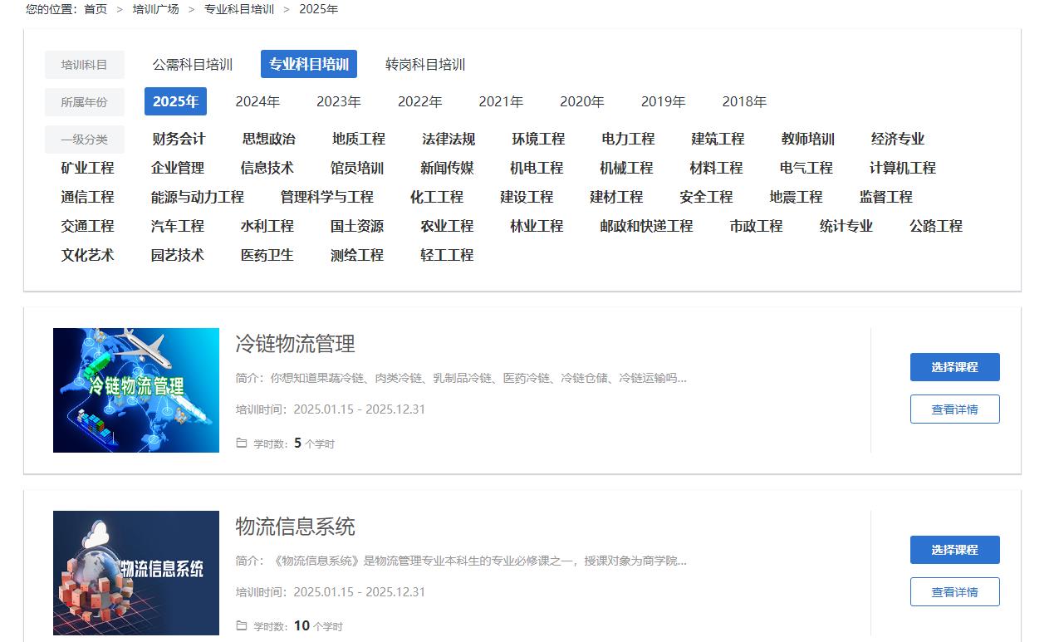Filter by 邮政和快递工程 category
Image resolution: width=1054 pixels, height=642 pixels.
646,226
